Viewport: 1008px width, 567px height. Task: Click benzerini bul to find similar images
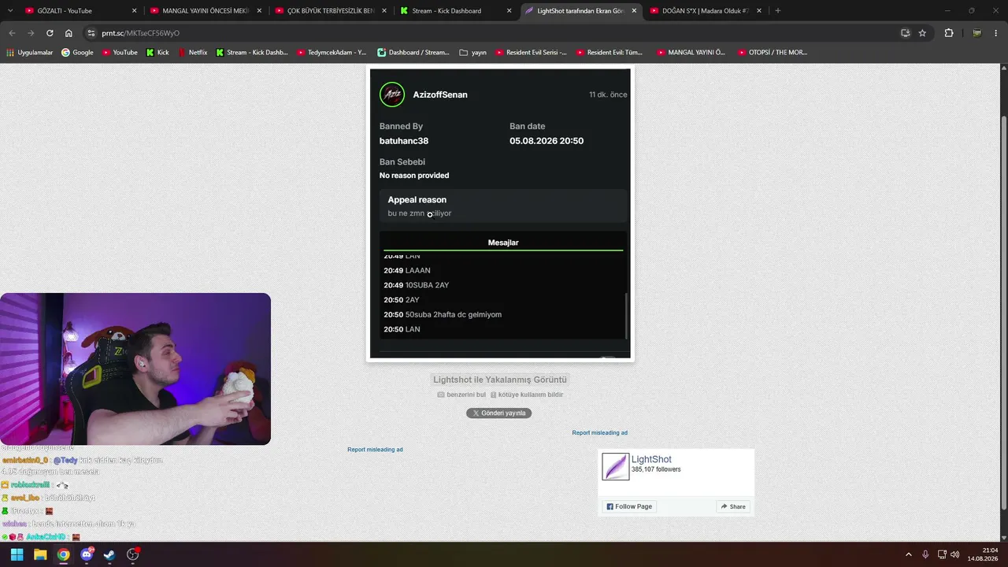(x=461, y=395)
